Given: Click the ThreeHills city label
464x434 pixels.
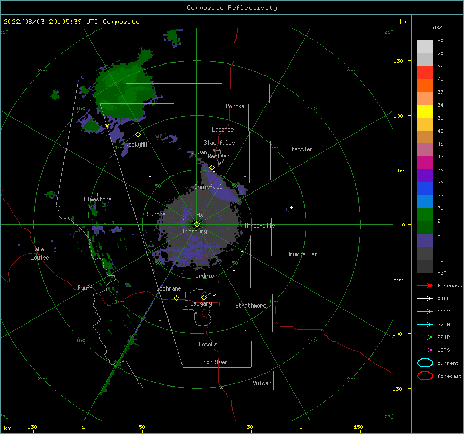Looking at the screenshot, I should click(259, 226).
